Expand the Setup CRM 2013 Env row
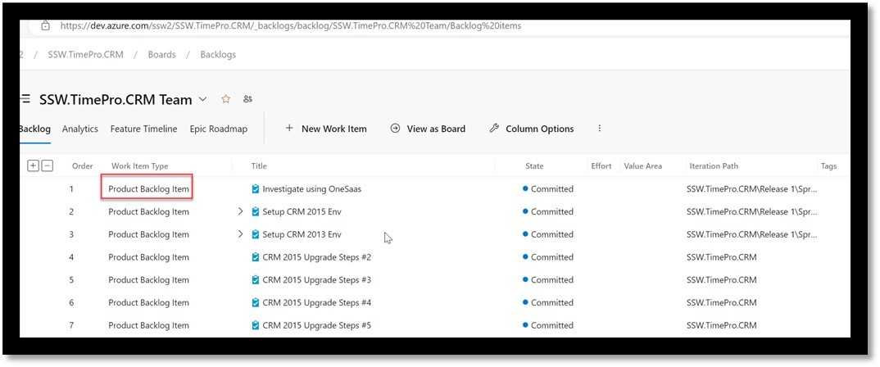This screenshot has width=880, height=367. coord(240,234)
